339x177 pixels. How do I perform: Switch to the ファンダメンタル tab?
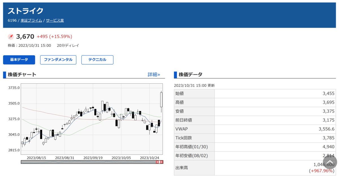coord(58,60)
